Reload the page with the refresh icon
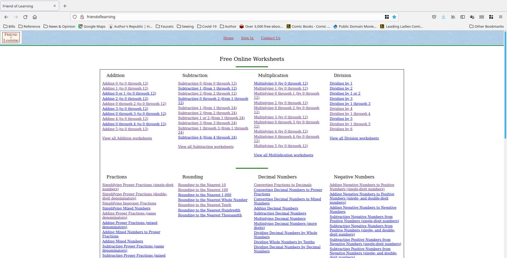The image size is (507, 258). [25, 17]
